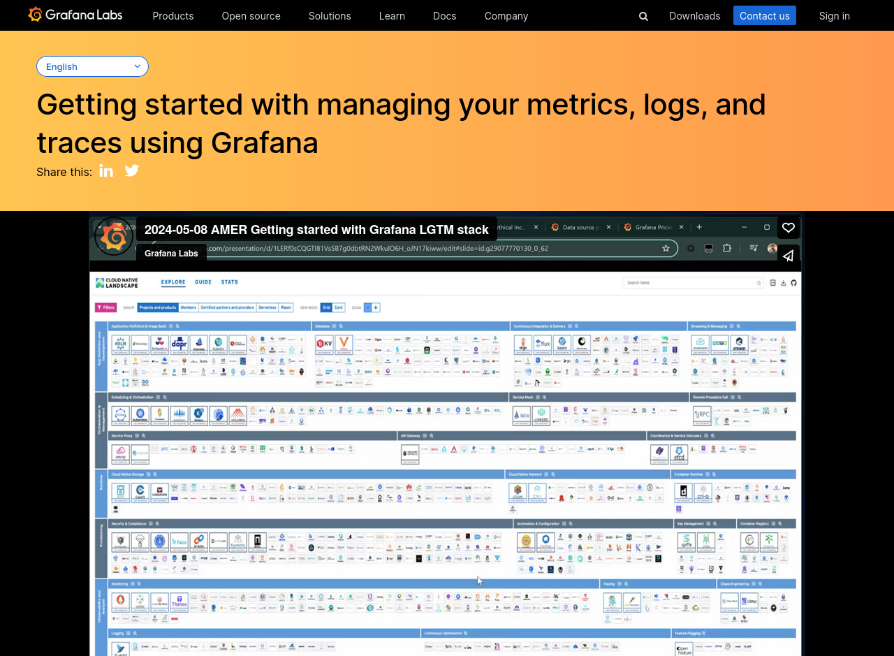The width and height of the screenshot is (894, 656).
Task: Share this page on Twitter
Action: (132, 171)
